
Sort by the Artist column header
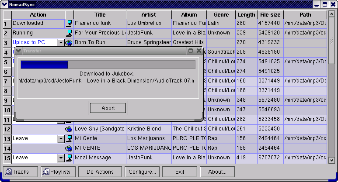coord(149,14)
